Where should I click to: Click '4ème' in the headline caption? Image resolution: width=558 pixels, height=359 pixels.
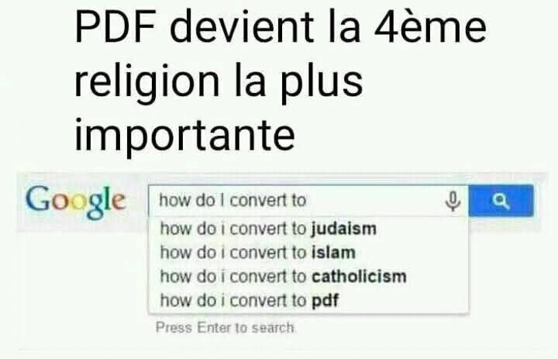tap(431, 28)
